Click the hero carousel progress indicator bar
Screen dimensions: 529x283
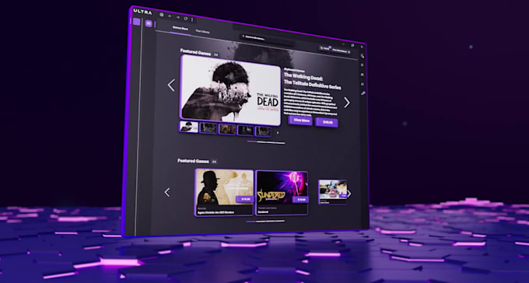266,142
